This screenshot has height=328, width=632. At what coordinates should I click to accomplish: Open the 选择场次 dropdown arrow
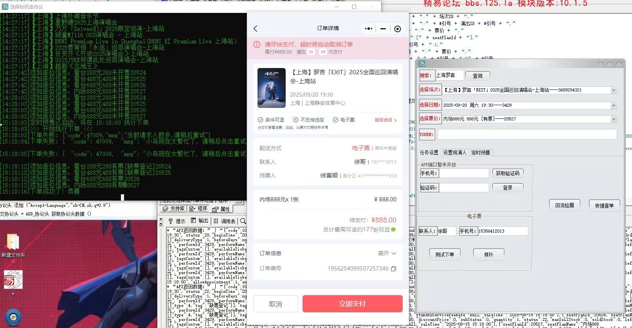[614, 90]
